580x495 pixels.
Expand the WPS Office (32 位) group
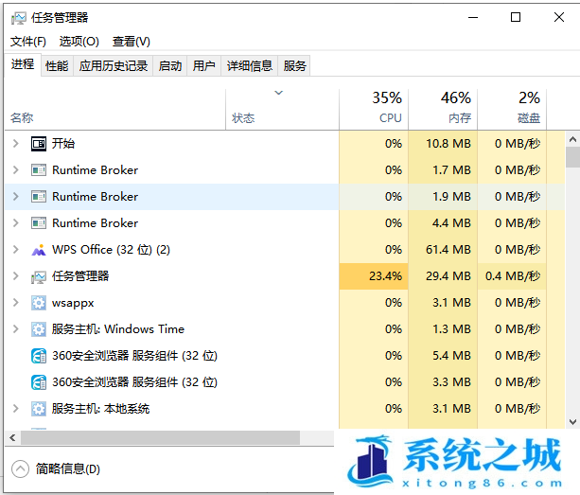click(x=15, y=250)
